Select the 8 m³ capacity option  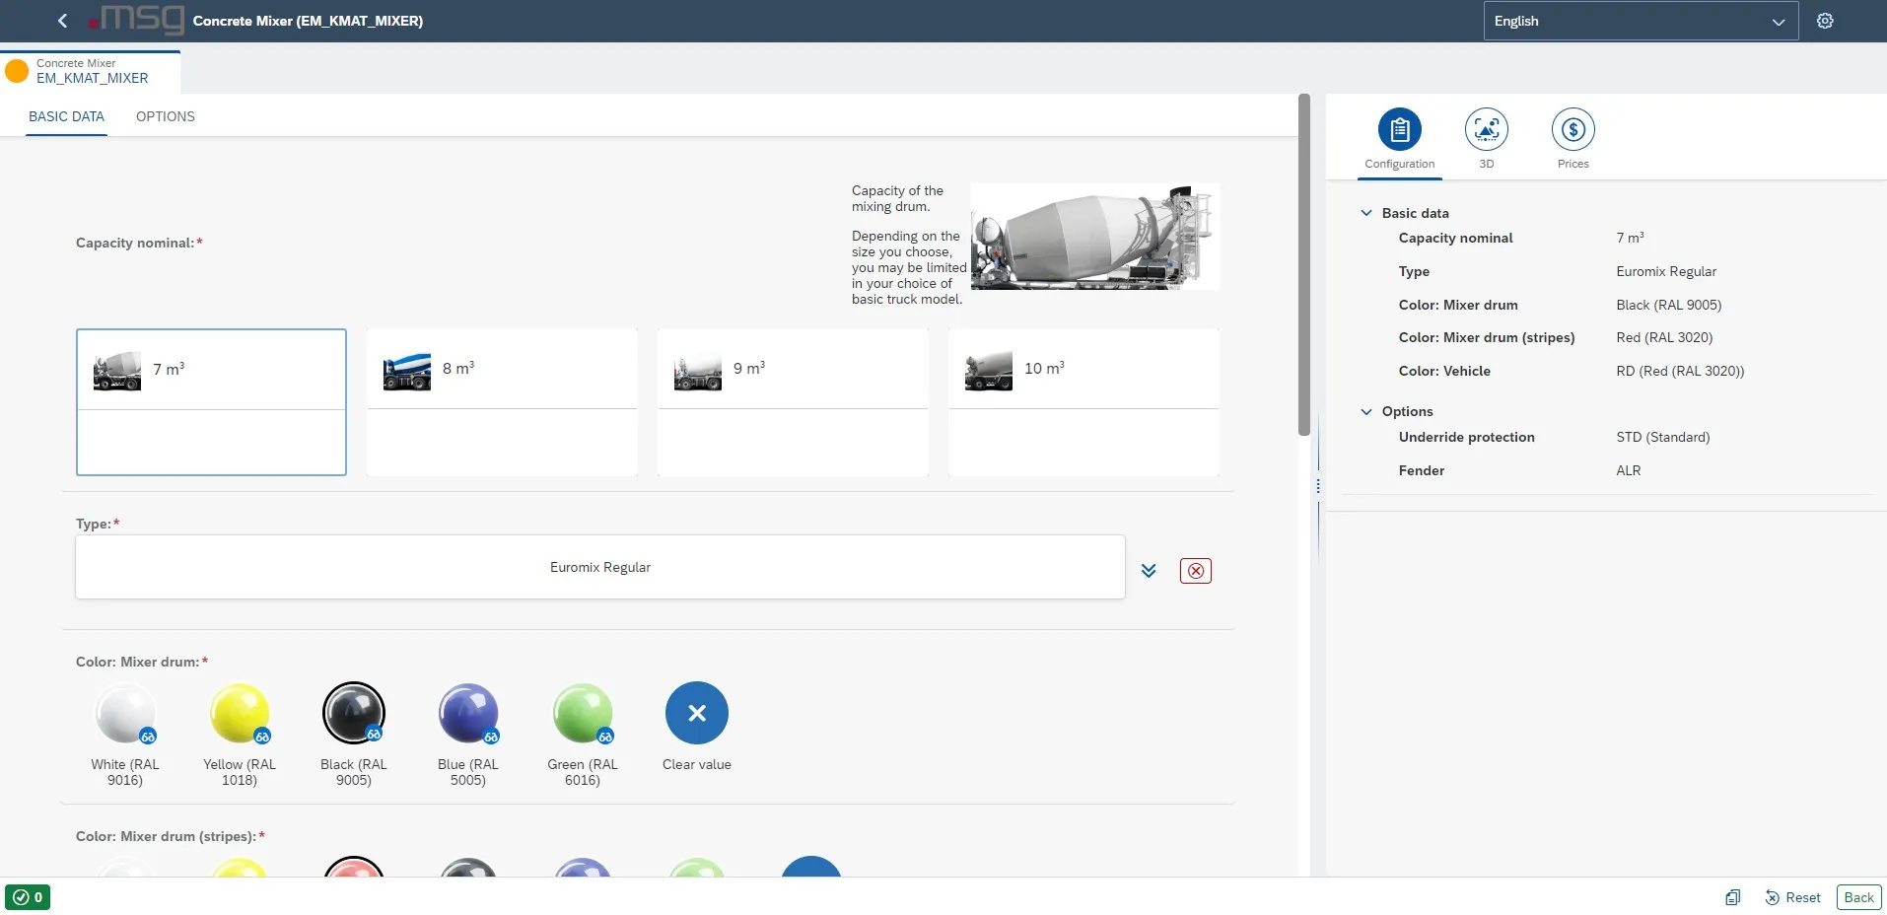[x=502, y=369]
